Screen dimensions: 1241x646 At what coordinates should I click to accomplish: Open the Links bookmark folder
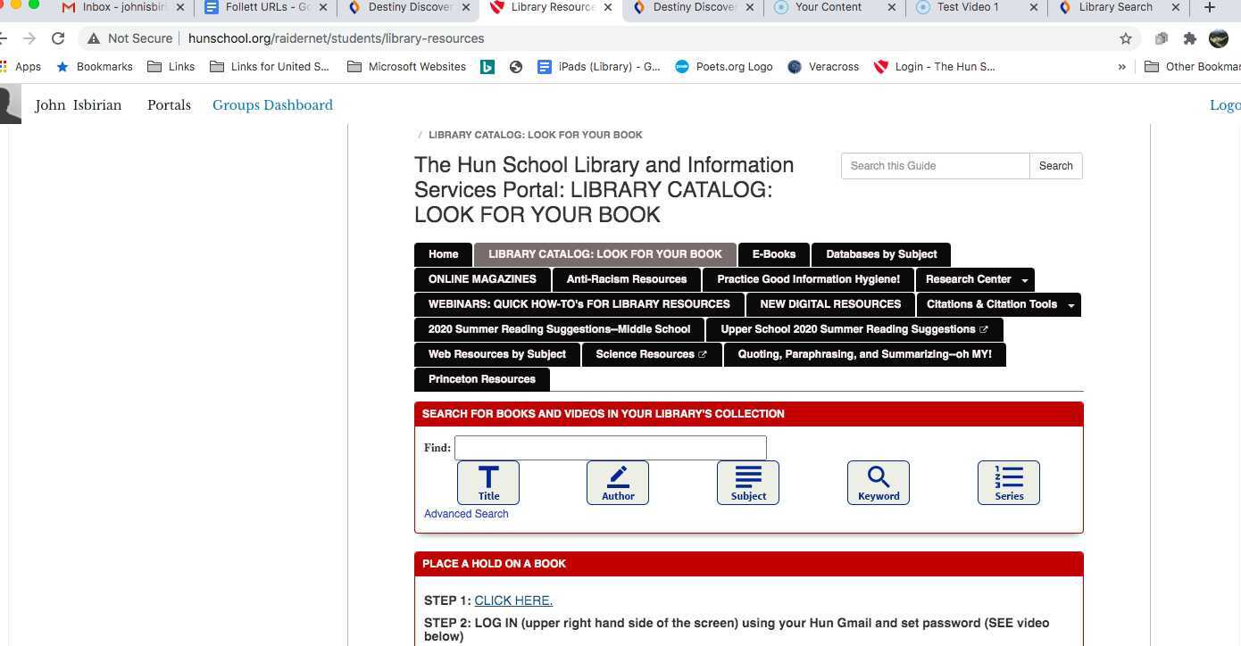tap(171, 66)
